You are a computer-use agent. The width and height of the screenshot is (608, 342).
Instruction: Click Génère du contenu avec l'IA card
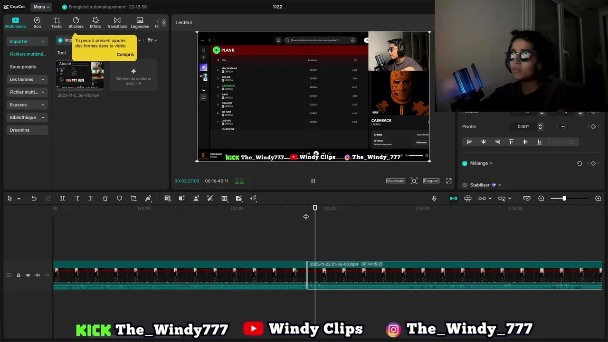click(133, 76)
